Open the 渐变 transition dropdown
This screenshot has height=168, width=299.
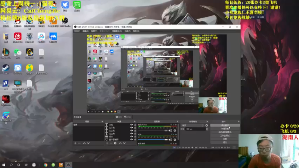point(192,125)
